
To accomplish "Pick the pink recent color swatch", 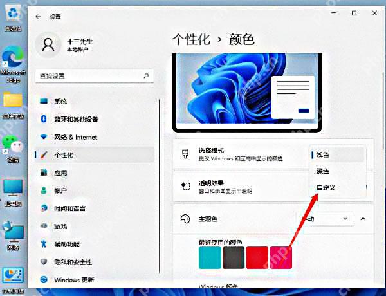I will pyautogui.click(x=281, y=257).
